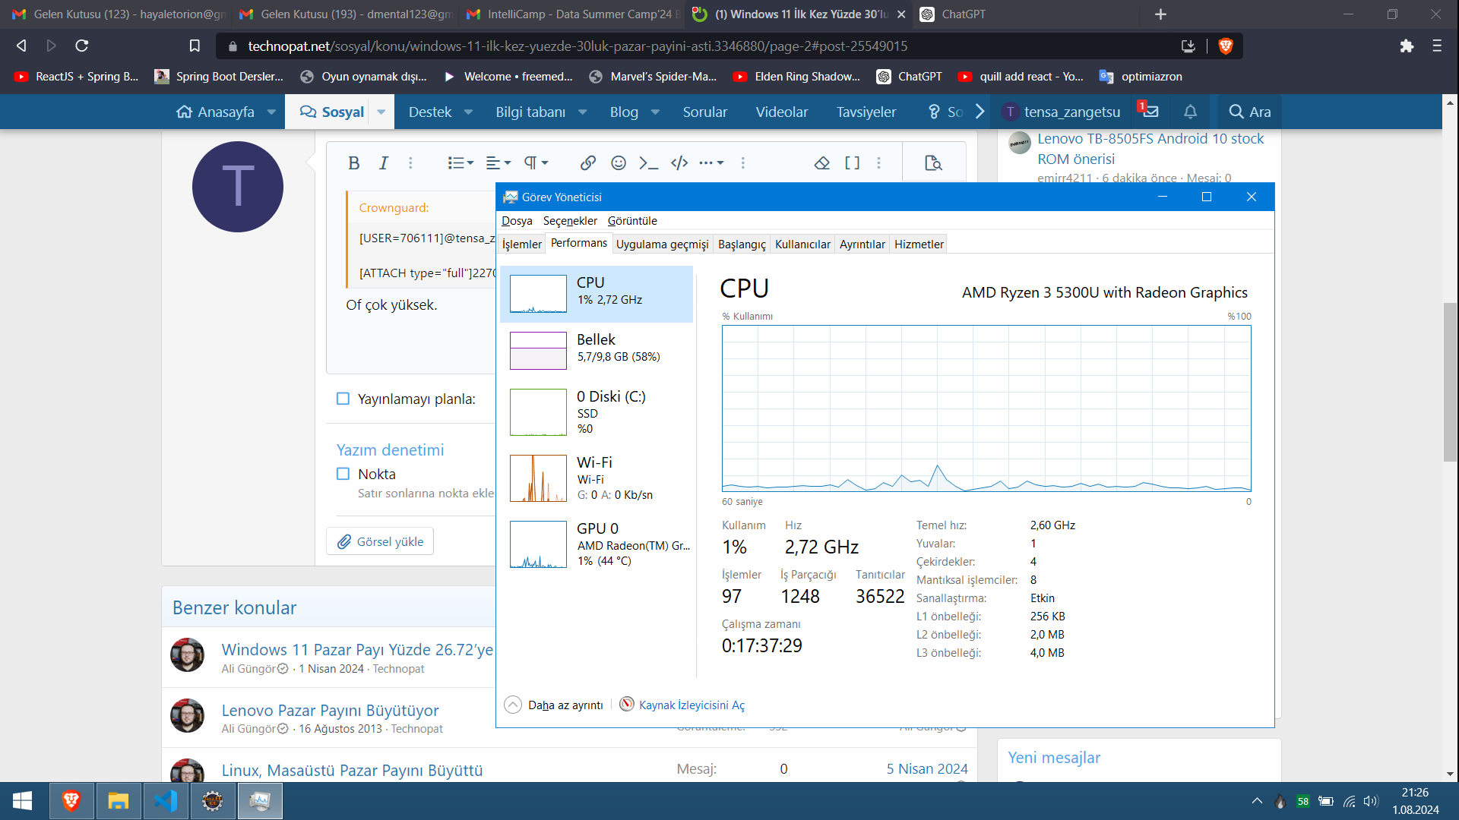Click the code brackets icon

click(679, 162)
